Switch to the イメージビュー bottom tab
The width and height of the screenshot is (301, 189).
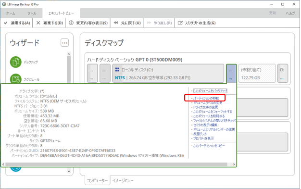click(123, 180)
